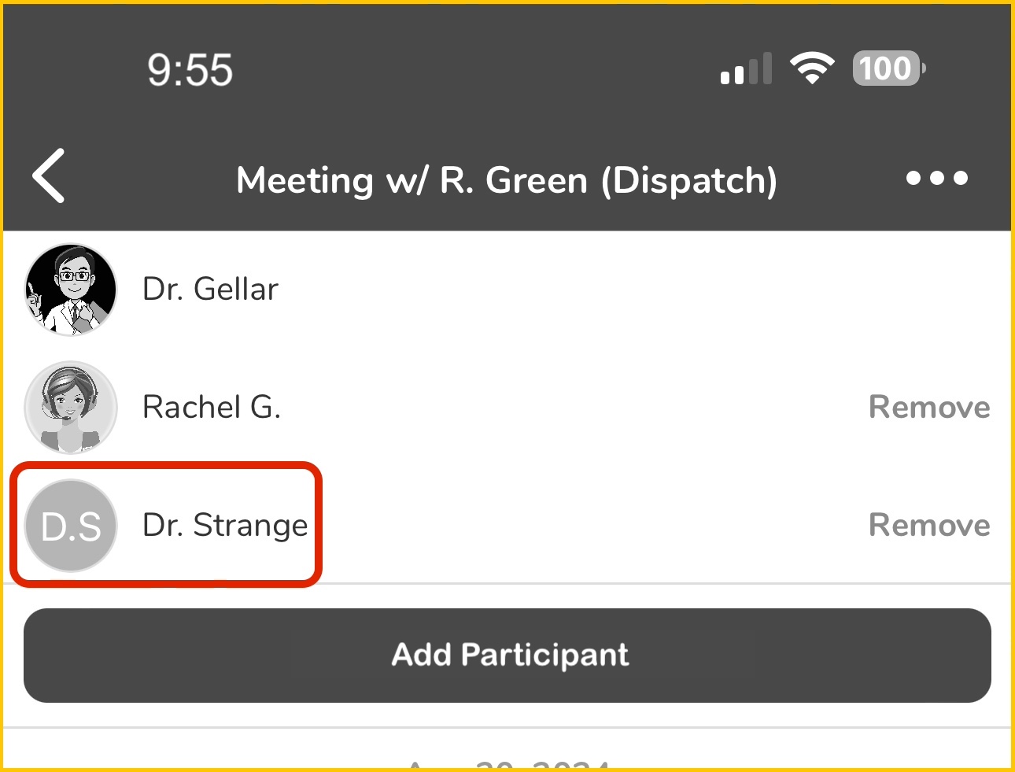
Task: Tap the Wi-Fi status icon
Action: [812, 68]
